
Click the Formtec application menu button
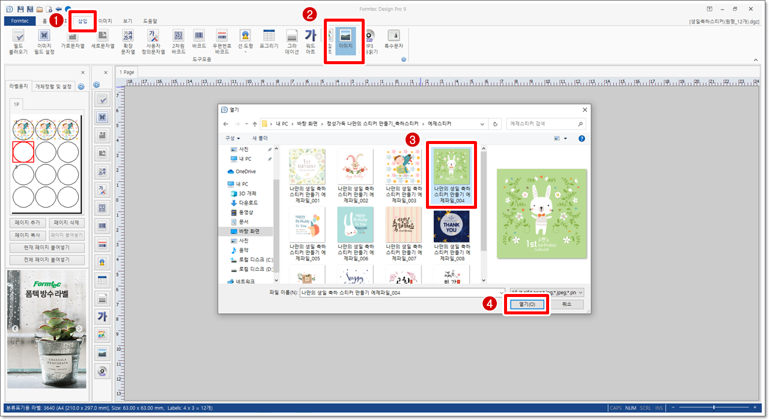(x=20, y=21)
